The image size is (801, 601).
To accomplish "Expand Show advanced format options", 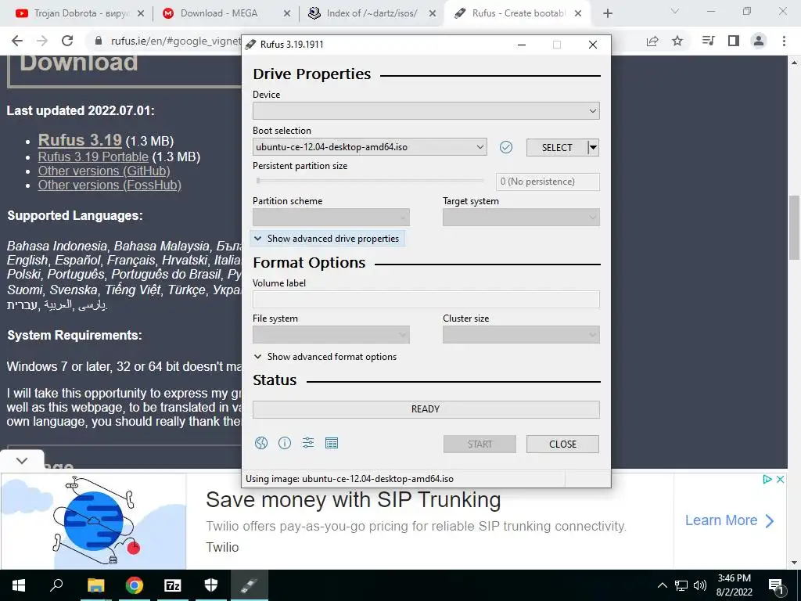I will (325, 357).
